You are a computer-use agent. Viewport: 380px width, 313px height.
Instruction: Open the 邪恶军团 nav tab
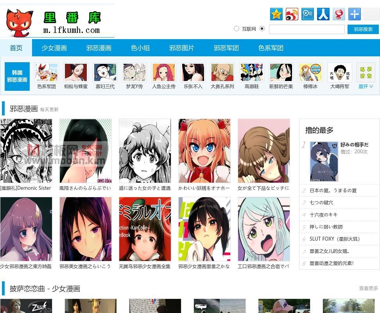[x=226, y=48]
